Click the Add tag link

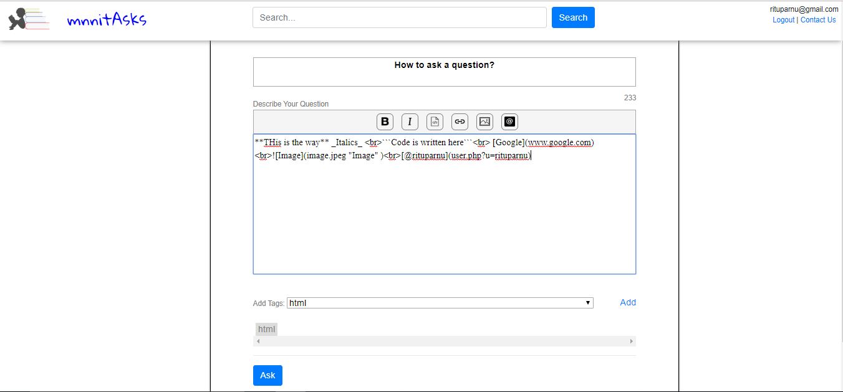pos(628,302)
